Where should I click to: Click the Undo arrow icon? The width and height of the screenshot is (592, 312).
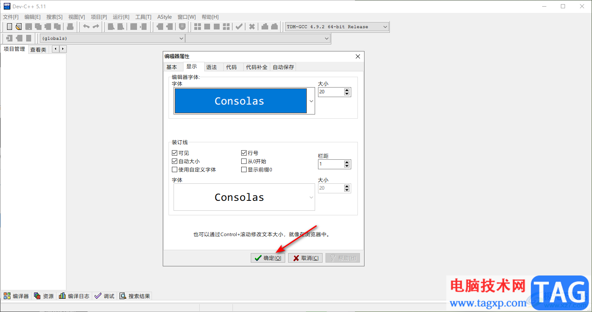pyautogui.click(x=86, y=27)
